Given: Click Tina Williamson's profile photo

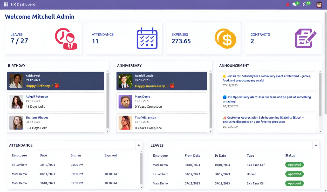Looking at the screenshot, I should point(125,123).
